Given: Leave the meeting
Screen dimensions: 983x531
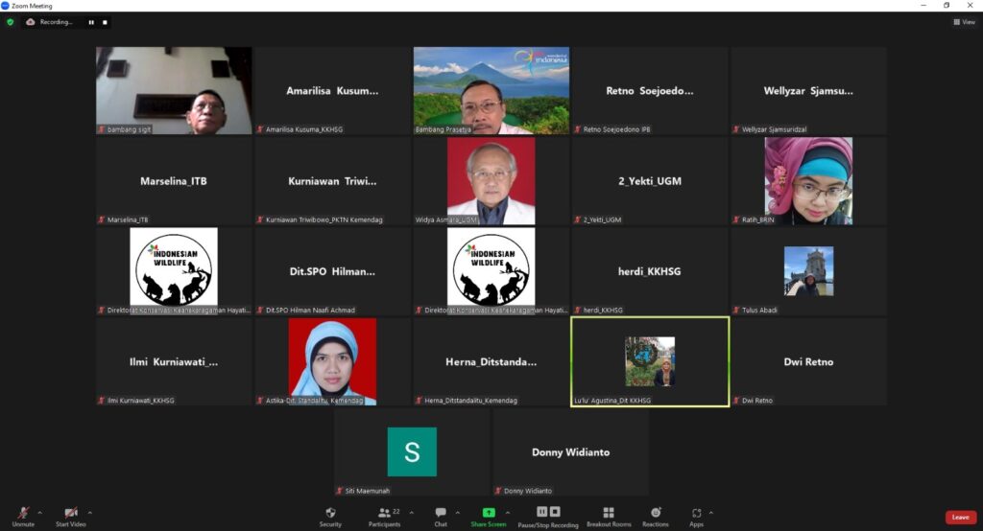Looking at the screenshot, I should tap(960, 518).
